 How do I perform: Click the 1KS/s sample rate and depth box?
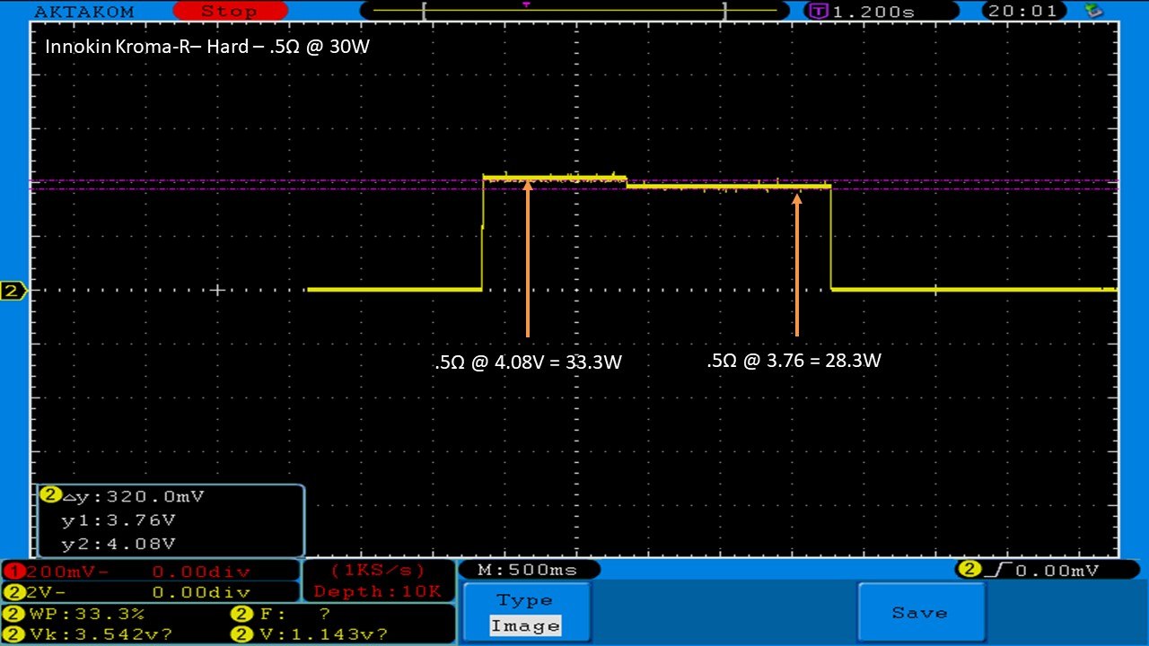coord(378,581)
